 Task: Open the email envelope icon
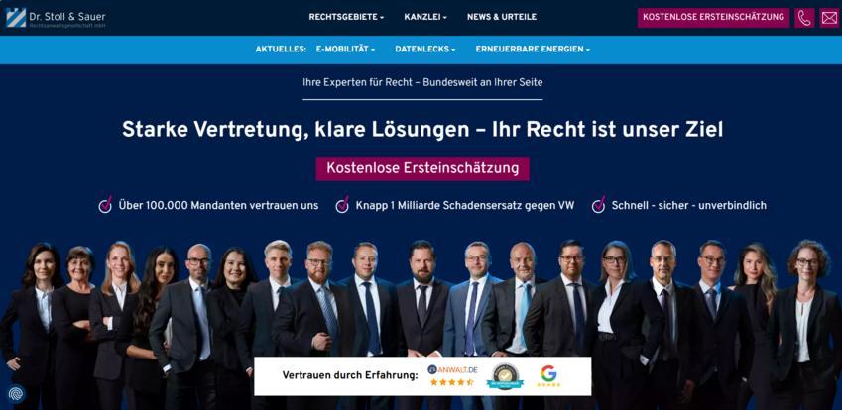click(829, 18)
